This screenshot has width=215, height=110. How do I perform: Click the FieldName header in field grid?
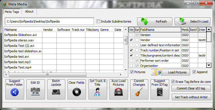coord(160,30)
